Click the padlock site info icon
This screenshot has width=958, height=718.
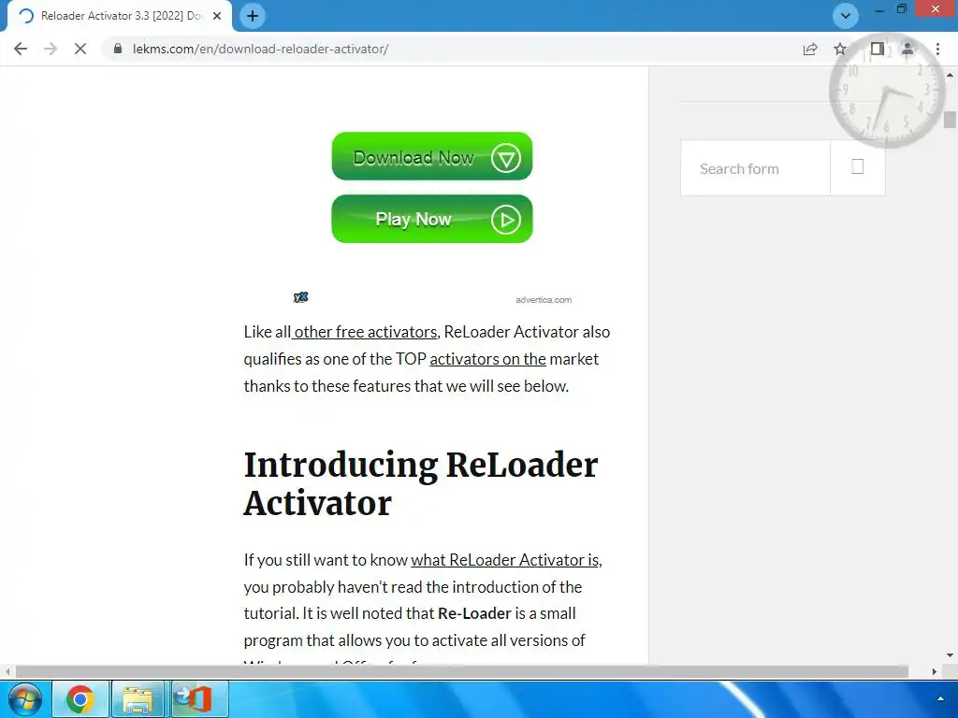118,49
